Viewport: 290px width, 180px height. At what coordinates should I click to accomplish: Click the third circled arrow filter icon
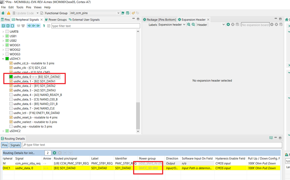pyautogui.click(x=38, y=26)
